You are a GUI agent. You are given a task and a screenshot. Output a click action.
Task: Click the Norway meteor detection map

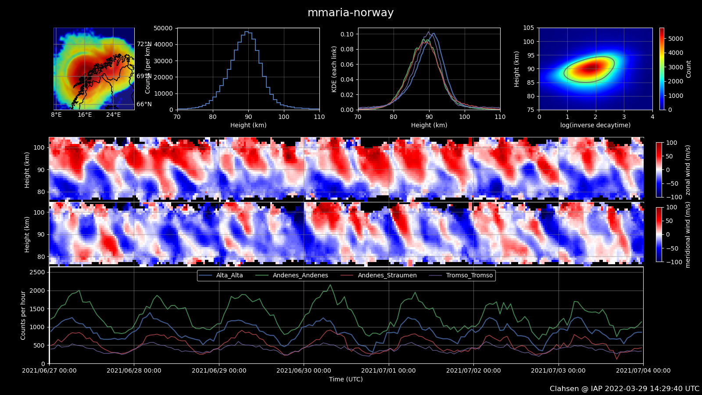(x=94, y=69)
